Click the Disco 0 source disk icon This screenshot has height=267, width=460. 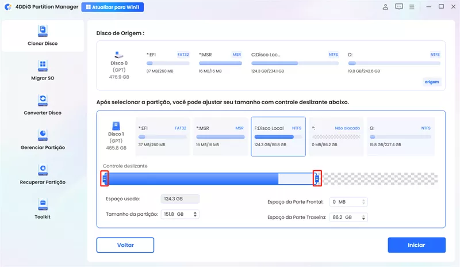click(x=118, y=55)
